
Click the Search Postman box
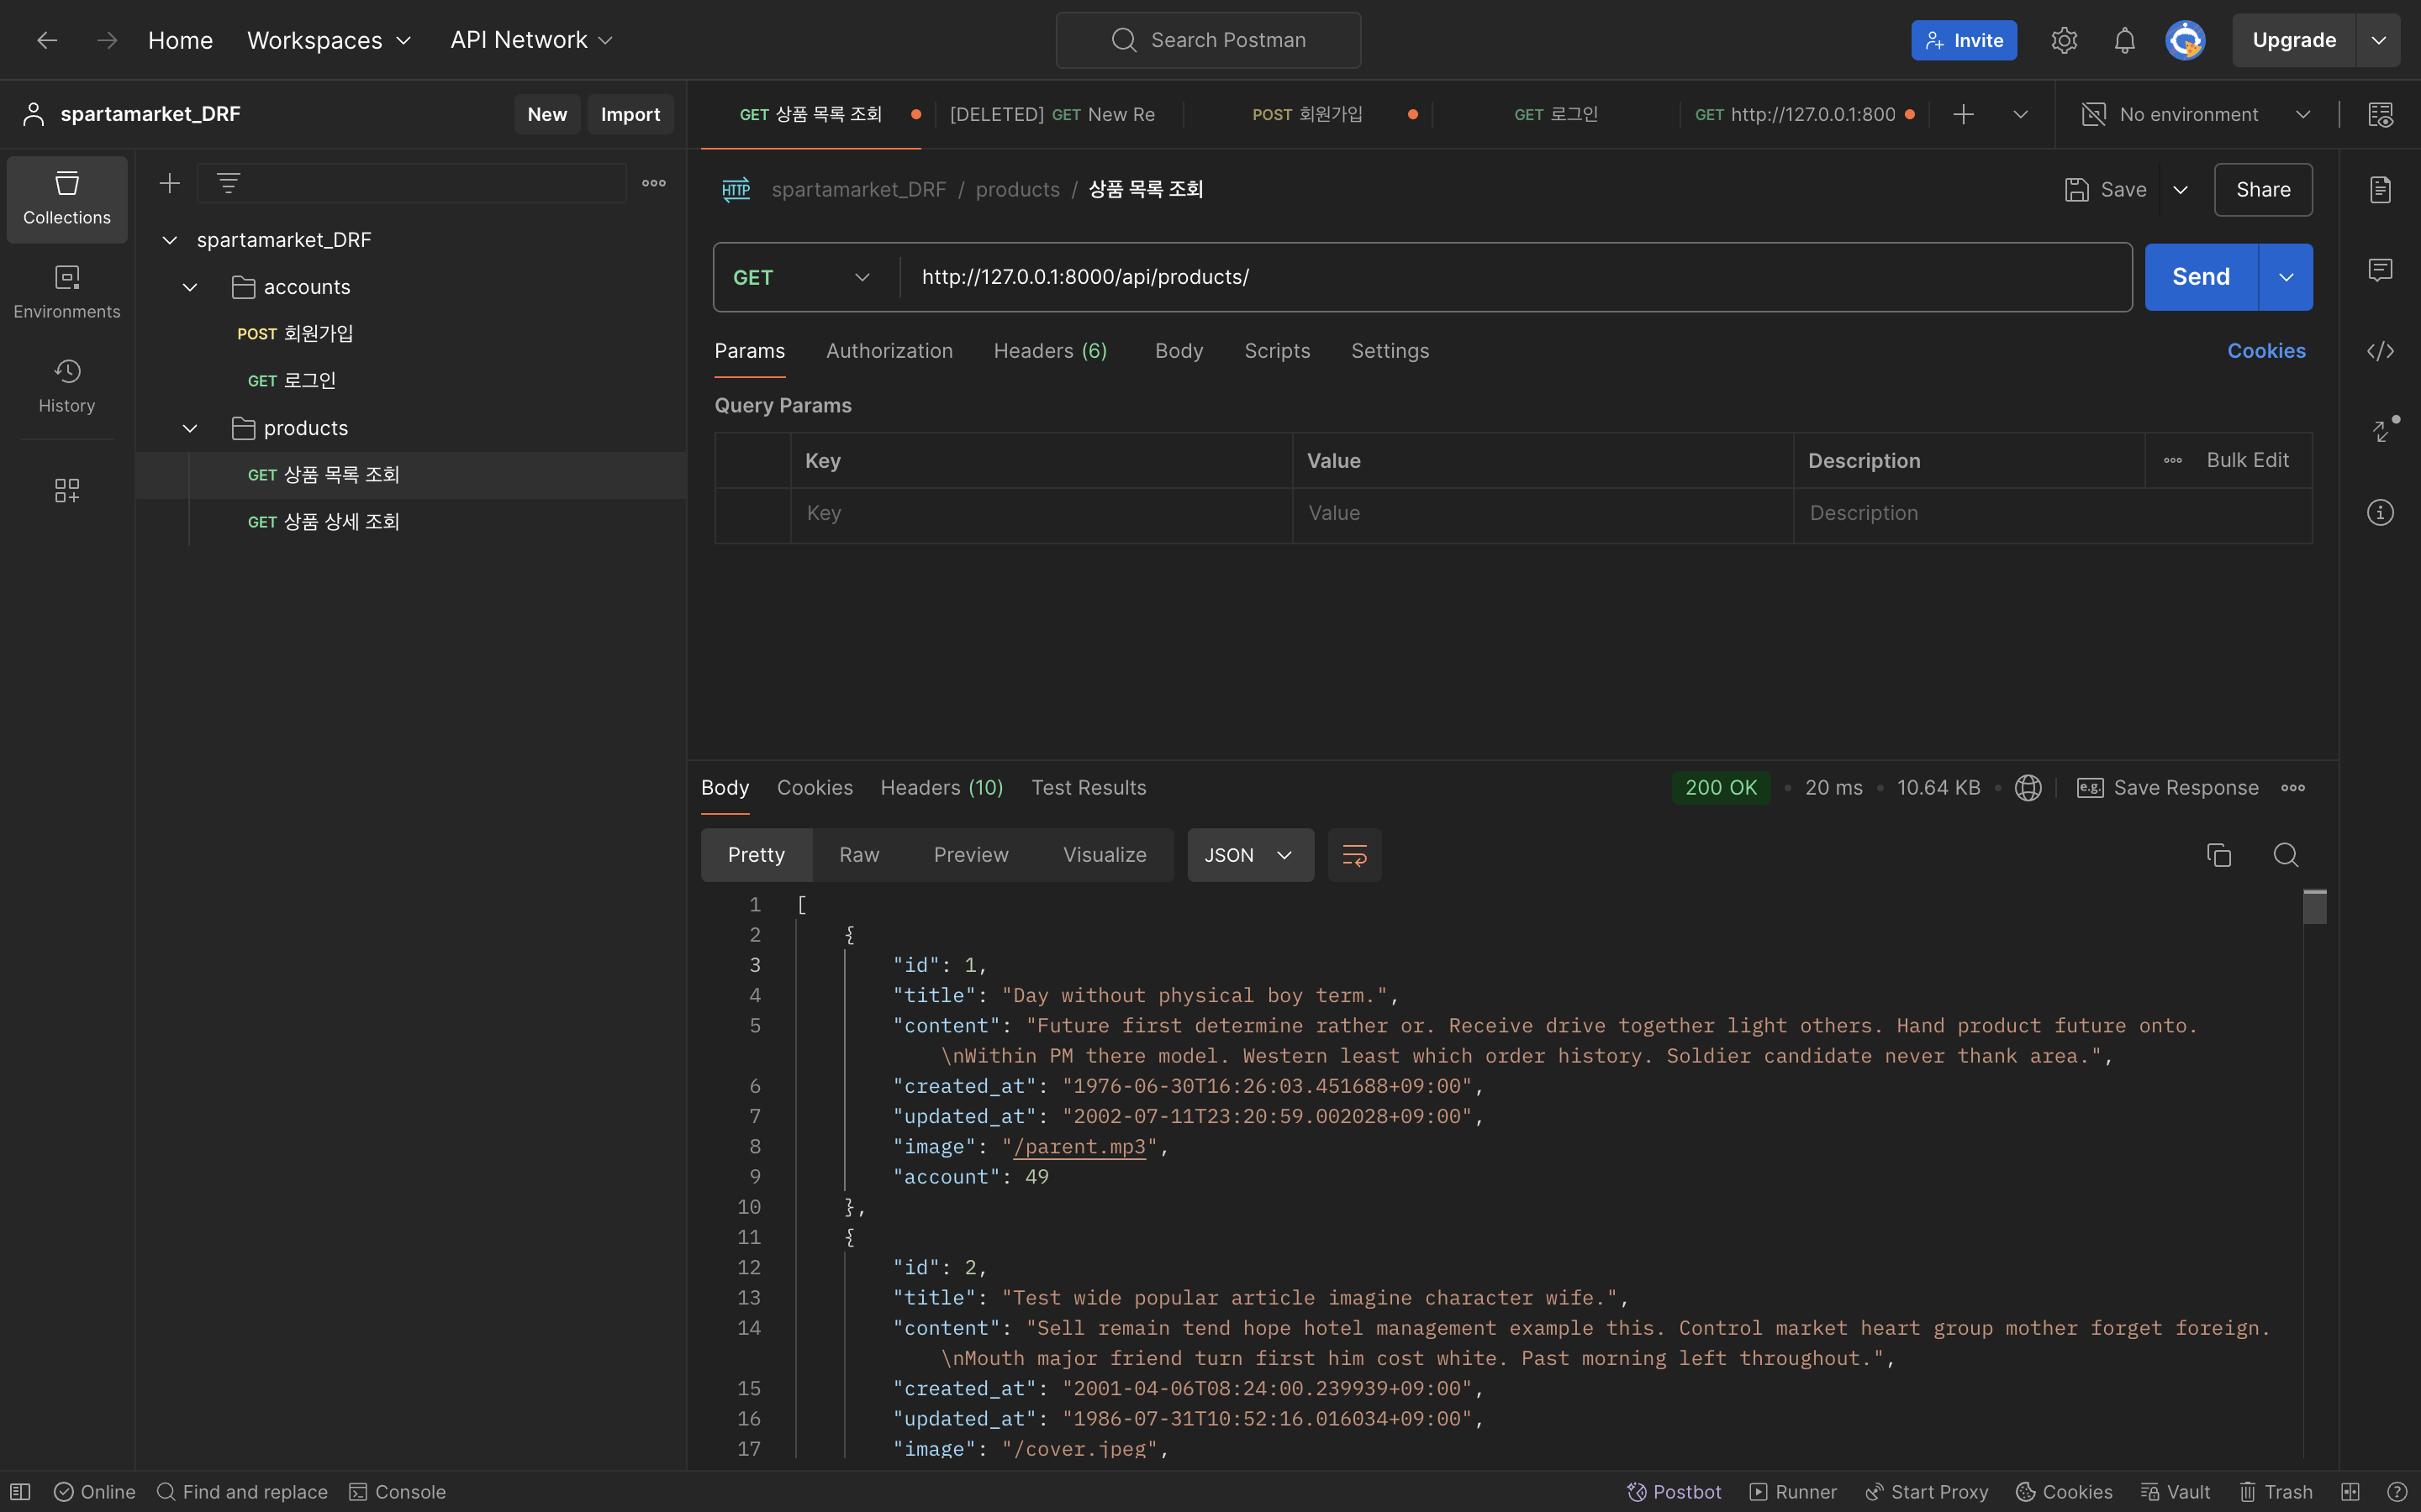[1209, 40]
